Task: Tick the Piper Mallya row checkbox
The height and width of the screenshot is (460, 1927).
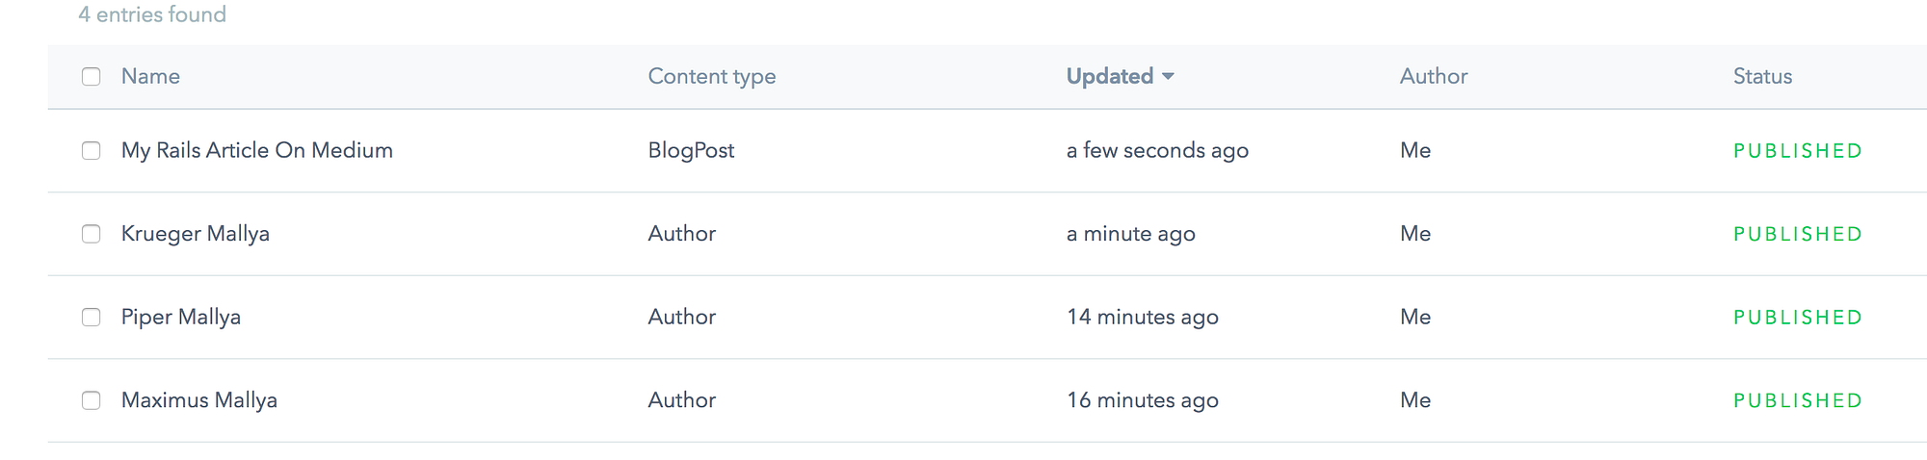Action: pos(92,318)
